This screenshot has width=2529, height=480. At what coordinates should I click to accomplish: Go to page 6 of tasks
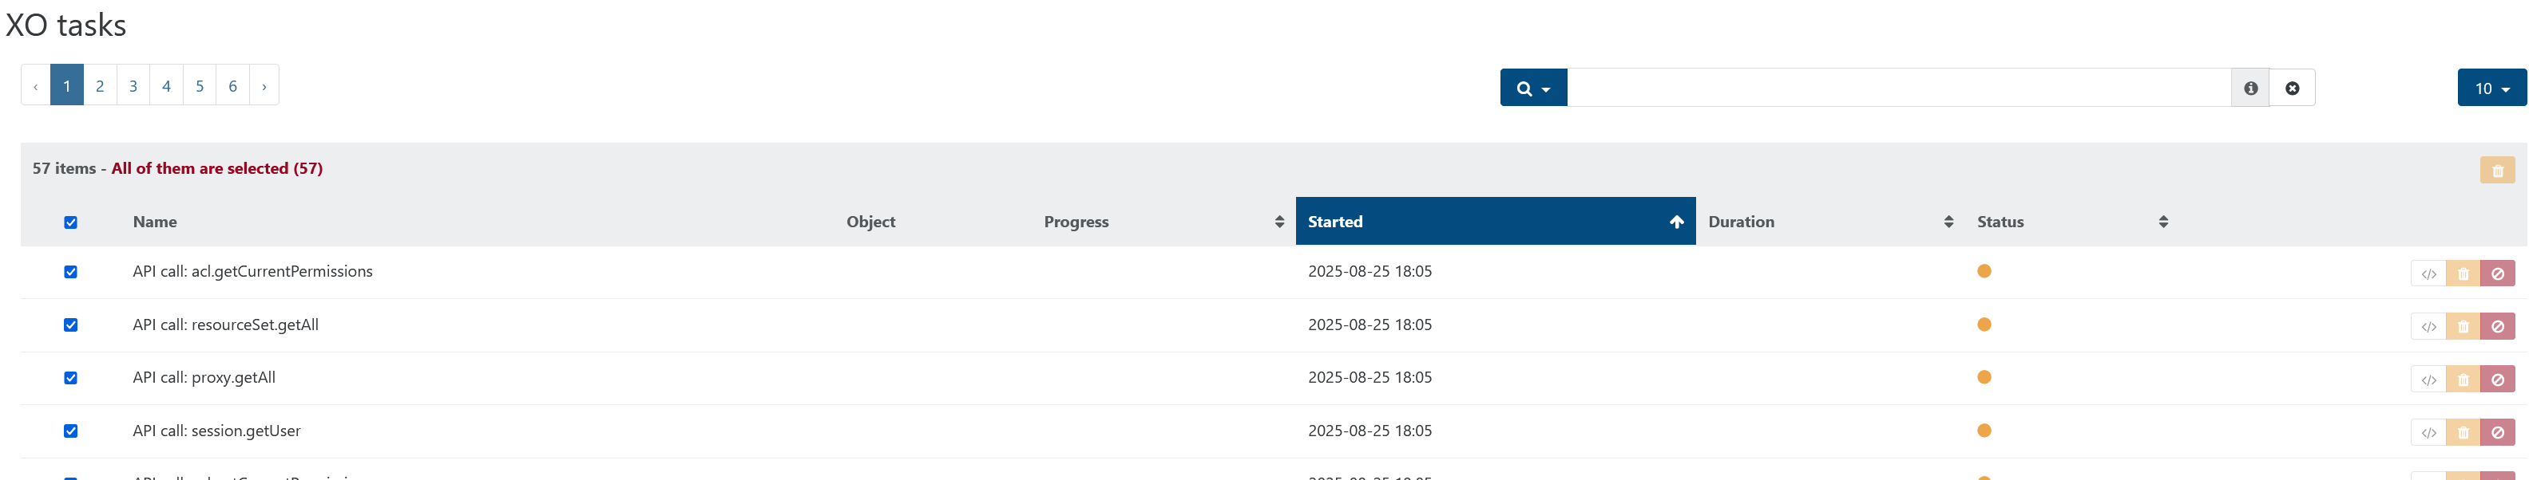click(232, 85)
